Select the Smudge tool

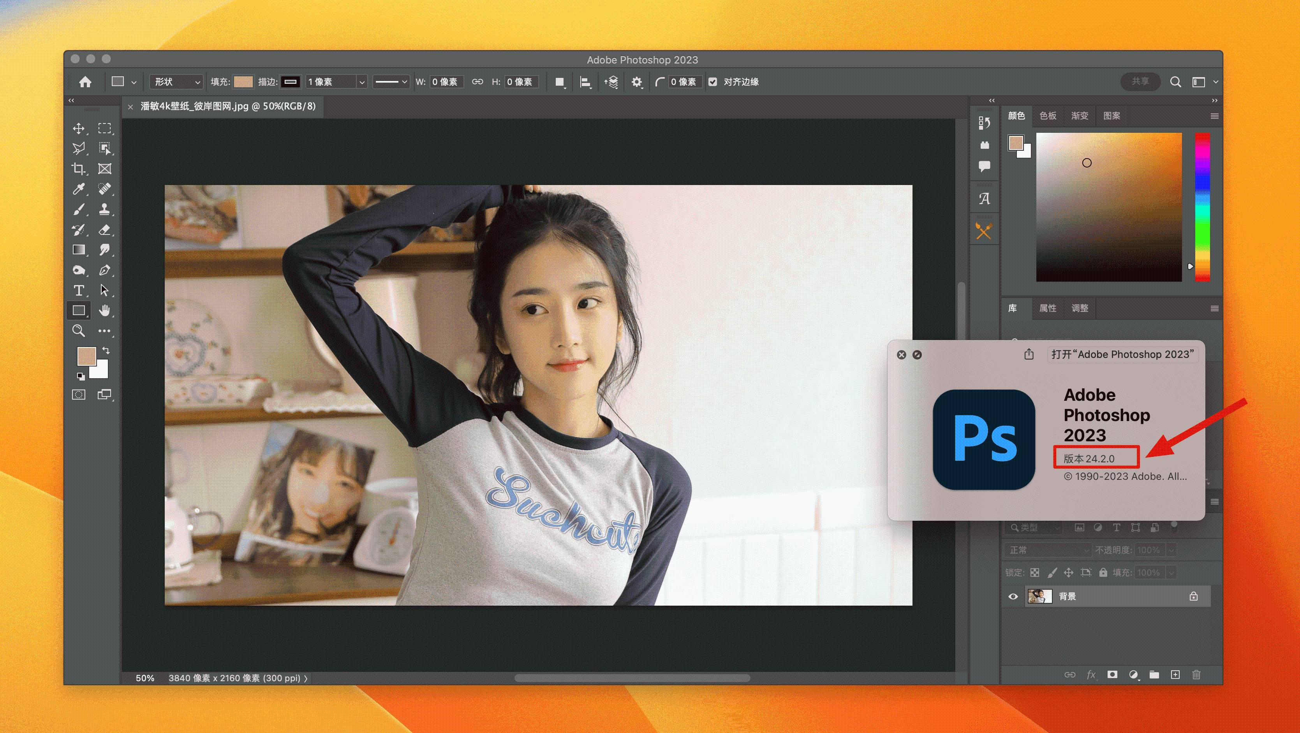(104, 250)
